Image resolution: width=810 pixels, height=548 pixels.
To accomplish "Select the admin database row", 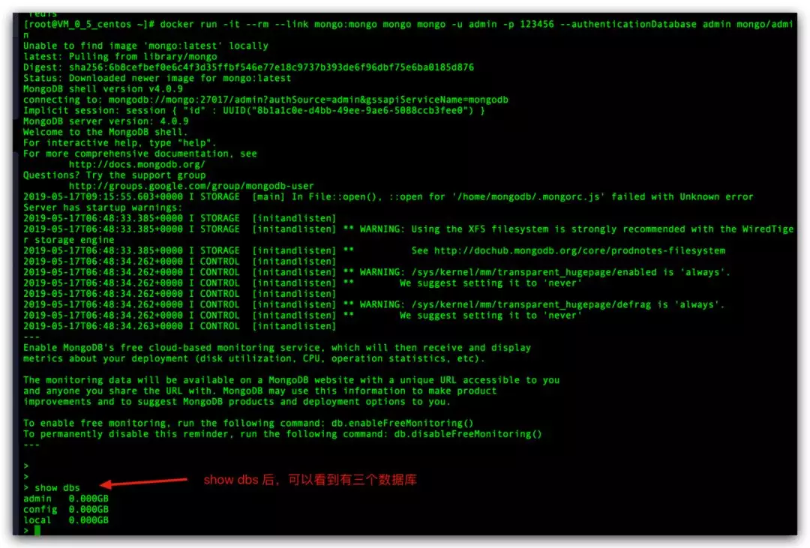I will coord(65,499).
